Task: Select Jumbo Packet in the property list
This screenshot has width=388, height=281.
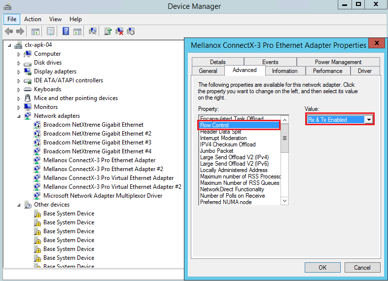Action: tap(217, 151)
